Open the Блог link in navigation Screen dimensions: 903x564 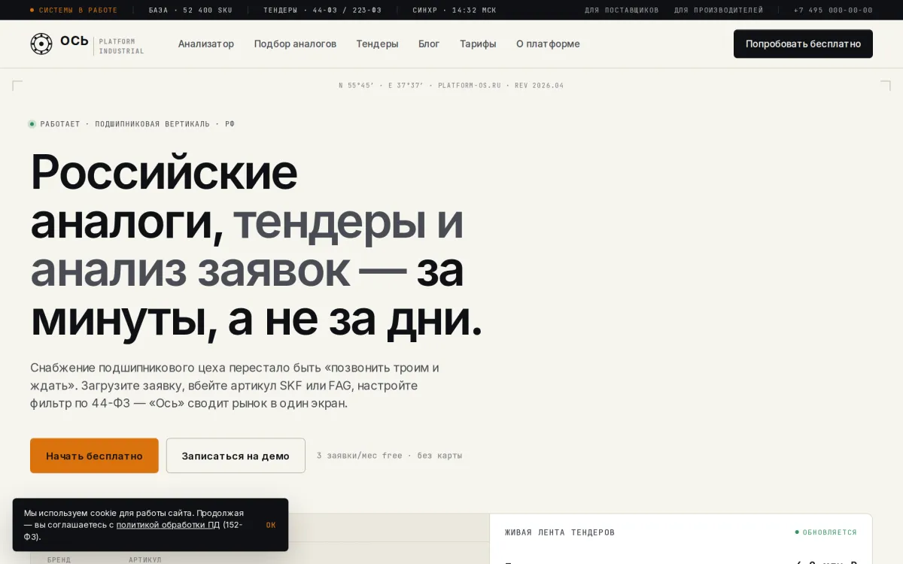pos(429,44)
